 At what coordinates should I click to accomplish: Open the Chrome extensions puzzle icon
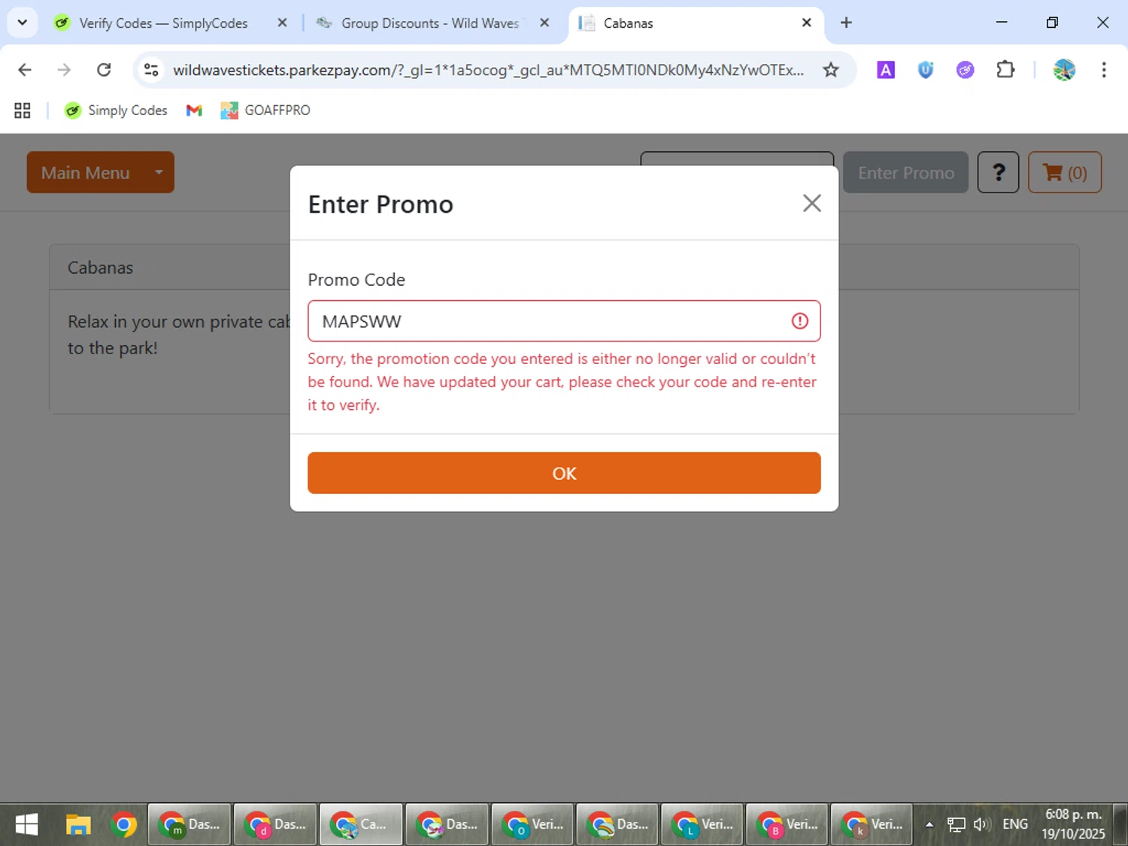coord(1005,70)
